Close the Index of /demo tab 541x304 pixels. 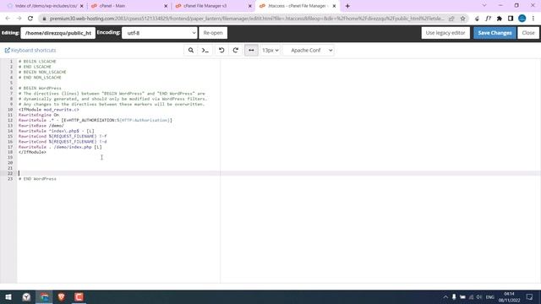(x=82, y=6)
